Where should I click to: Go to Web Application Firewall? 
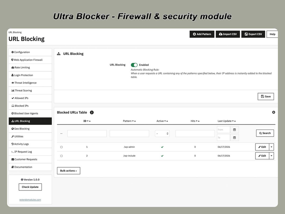30,60
